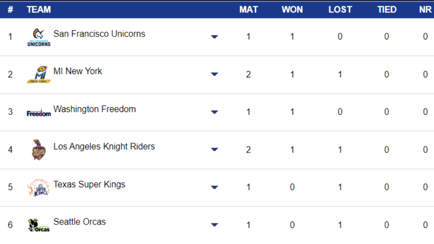Click the WON column header
434x244 pixels.
coord(292,9)
